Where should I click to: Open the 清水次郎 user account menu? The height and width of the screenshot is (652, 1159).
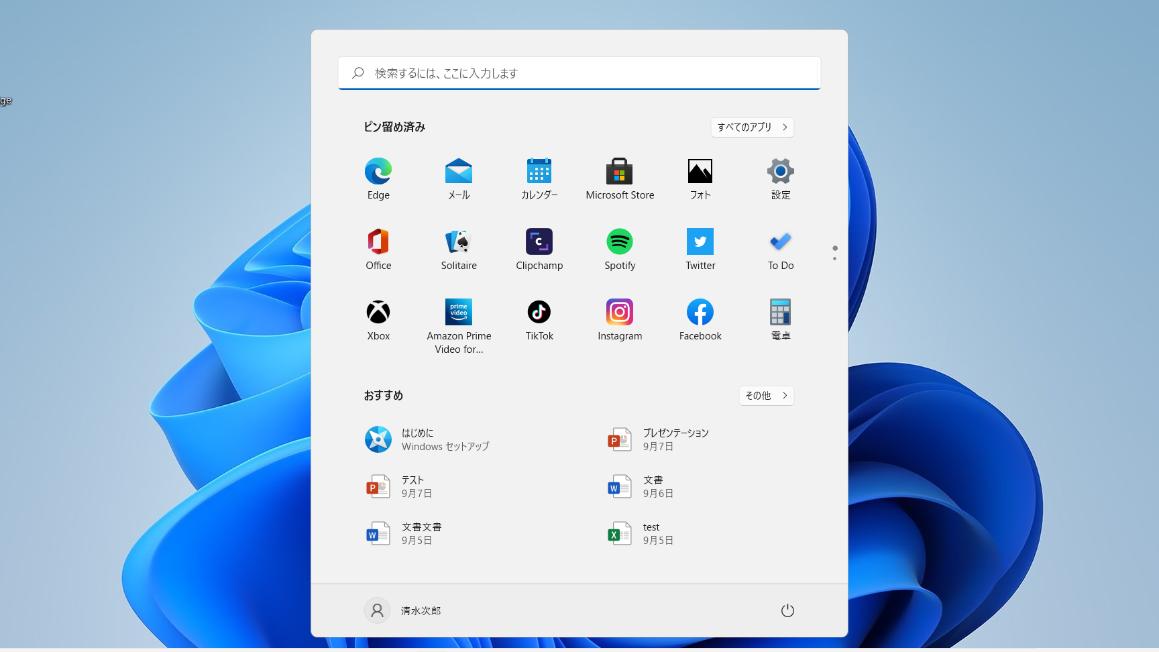[403, 610]
